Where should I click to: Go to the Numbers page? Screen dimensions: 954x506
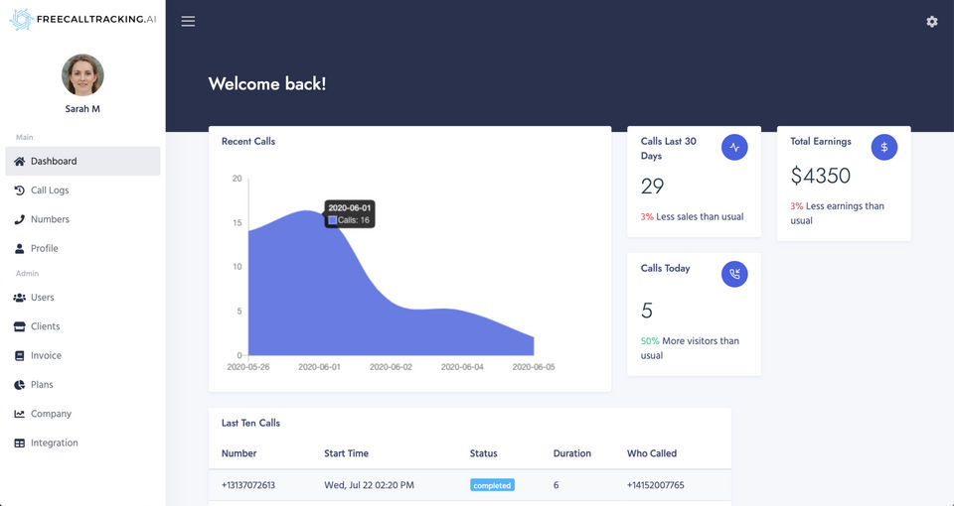[x=82, y=219]
